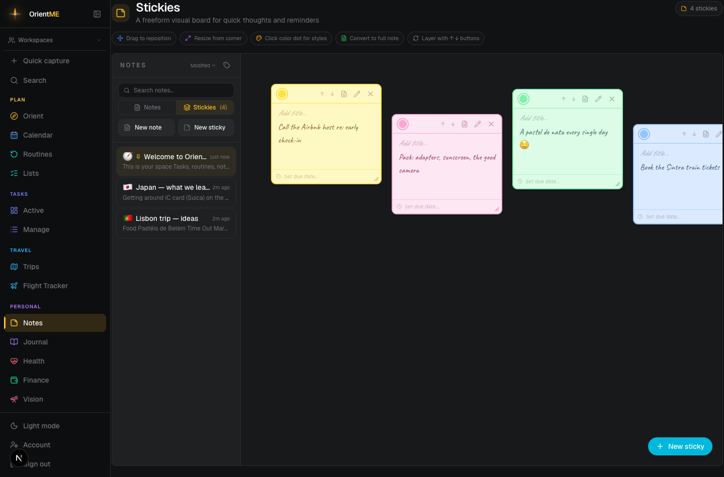Viewport: 724px width, 477px height.
Task: Edit the yellow sticky with pencil
Action: click(357, 94)
